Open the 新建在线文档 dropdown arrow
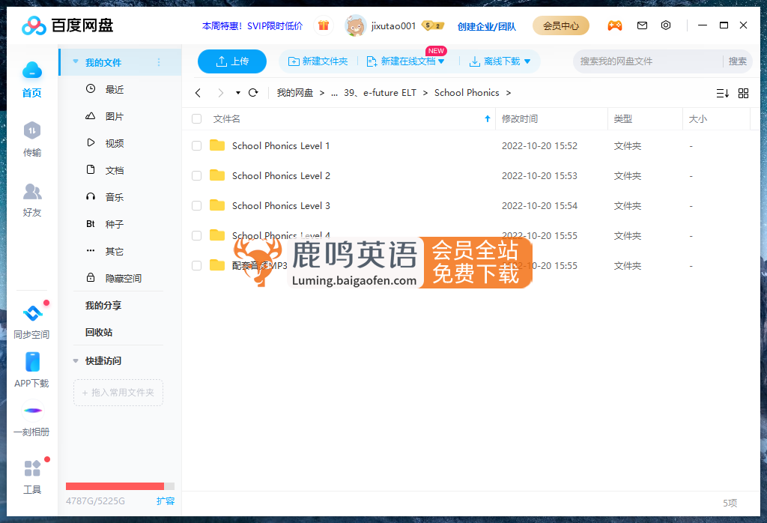 pos(441,61)
